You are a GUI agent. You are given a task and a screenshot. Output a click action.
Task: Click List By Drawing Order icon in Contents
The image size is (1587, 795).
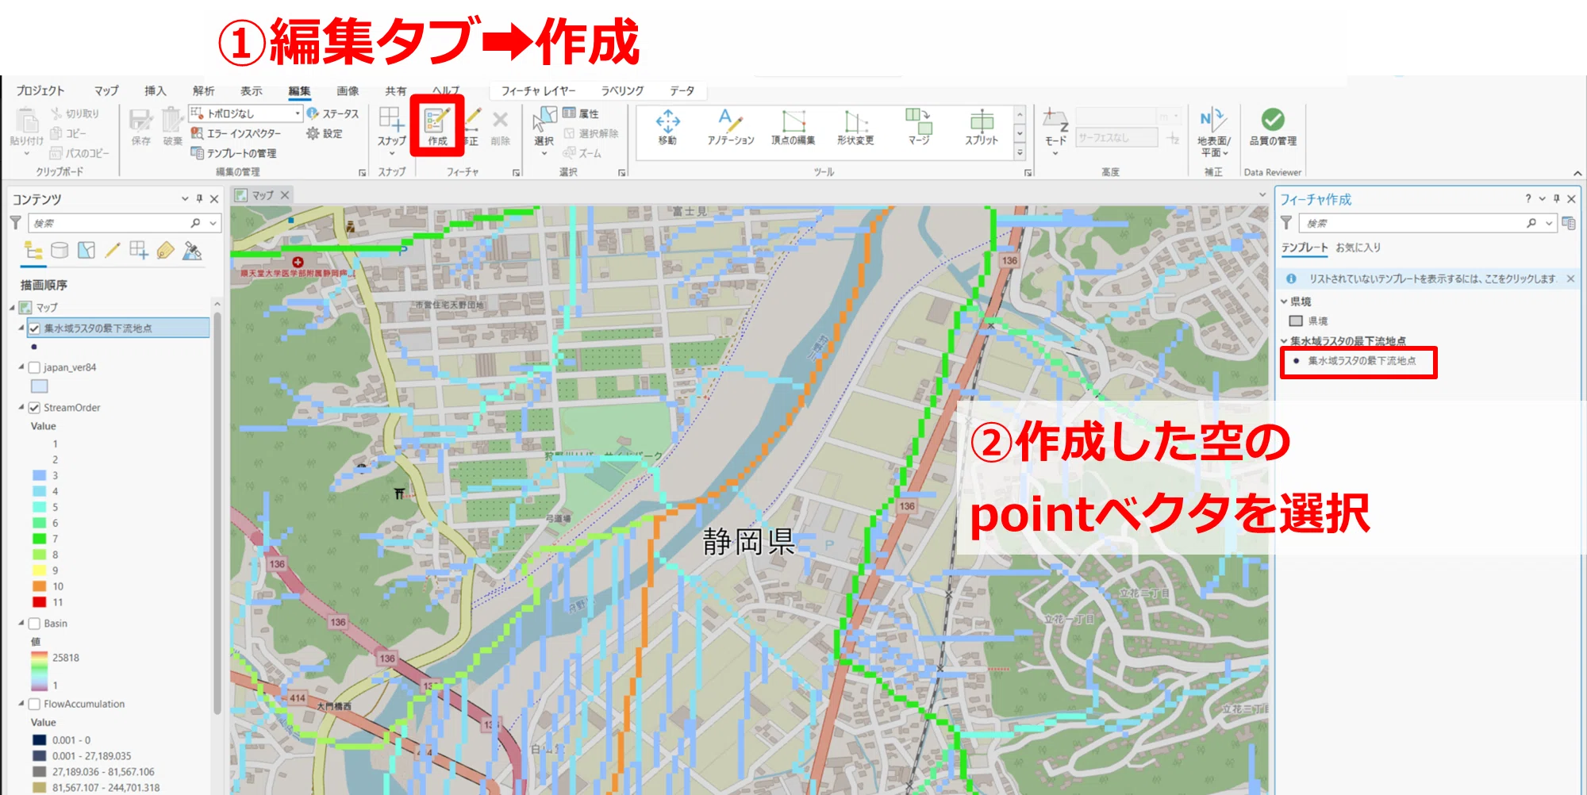pyautogui.click(x=33, y=251)
